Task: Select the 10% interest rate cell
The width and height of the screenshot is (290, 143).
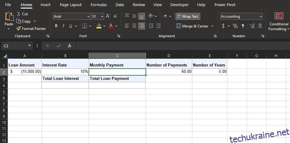Action: 65,72
